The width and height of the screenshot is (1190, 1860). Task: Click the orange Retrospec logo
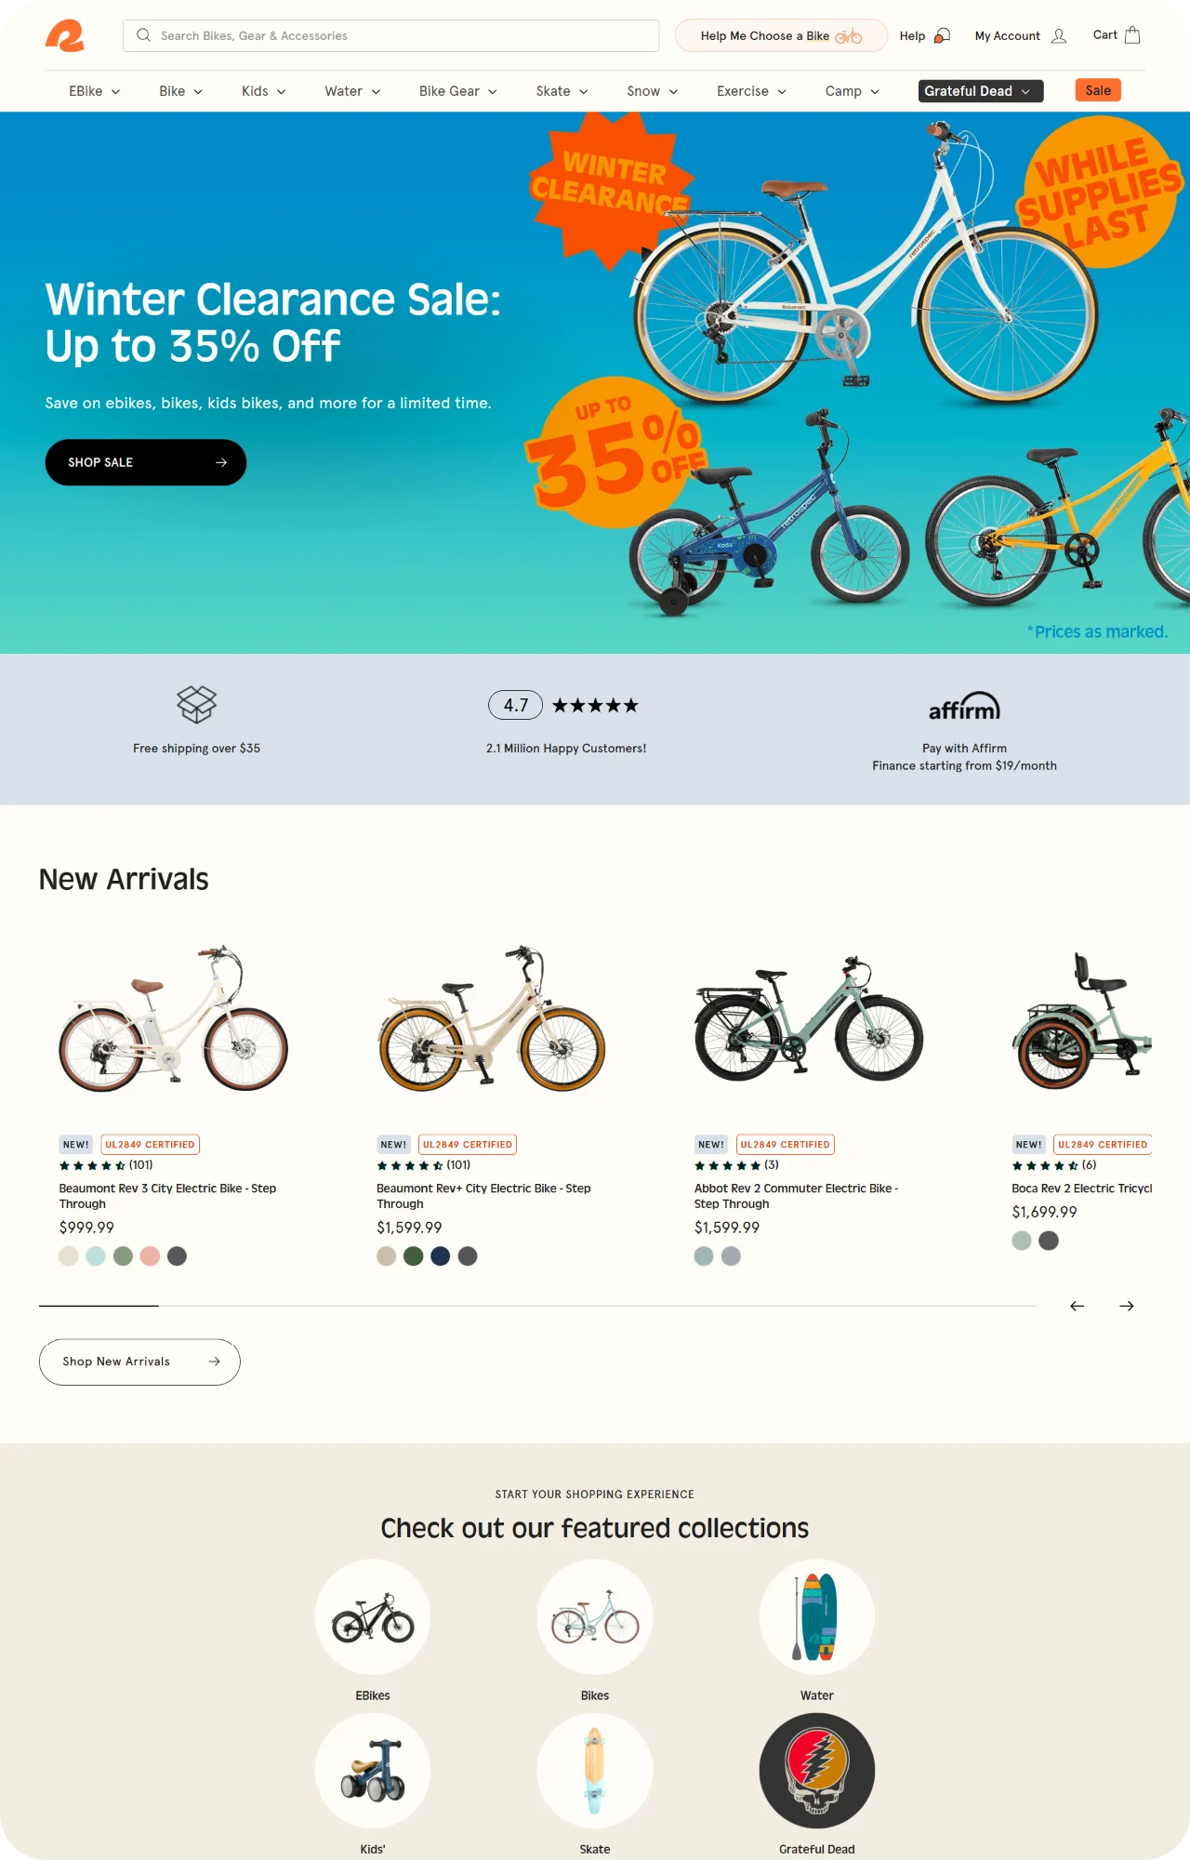click(64, 35)
